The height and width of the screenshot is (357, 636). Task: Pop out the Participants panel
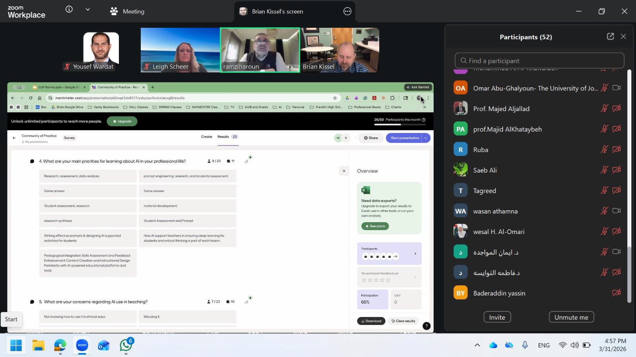coord(610,36)
